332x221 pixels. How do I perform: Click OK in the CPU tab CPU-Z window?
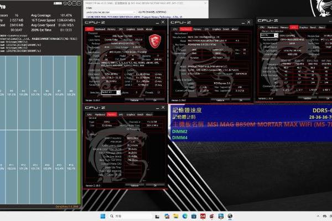click(x=155, y=100)
